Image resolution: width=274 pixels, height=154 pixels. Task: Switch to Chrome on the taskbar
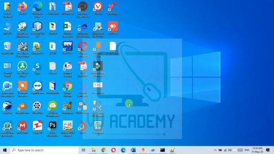pyautogui.click(x=104, y=150)
